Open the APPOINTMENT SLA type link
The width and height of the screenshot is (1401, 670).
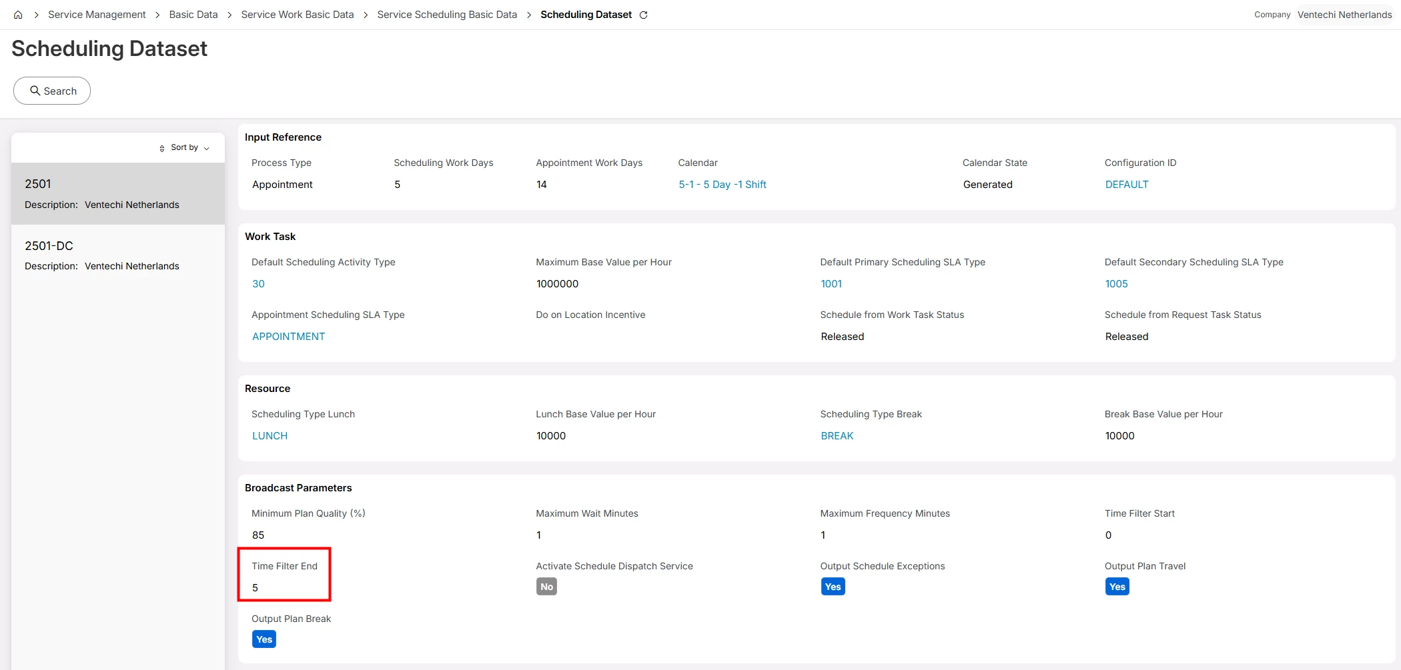(x=288, y=337)
